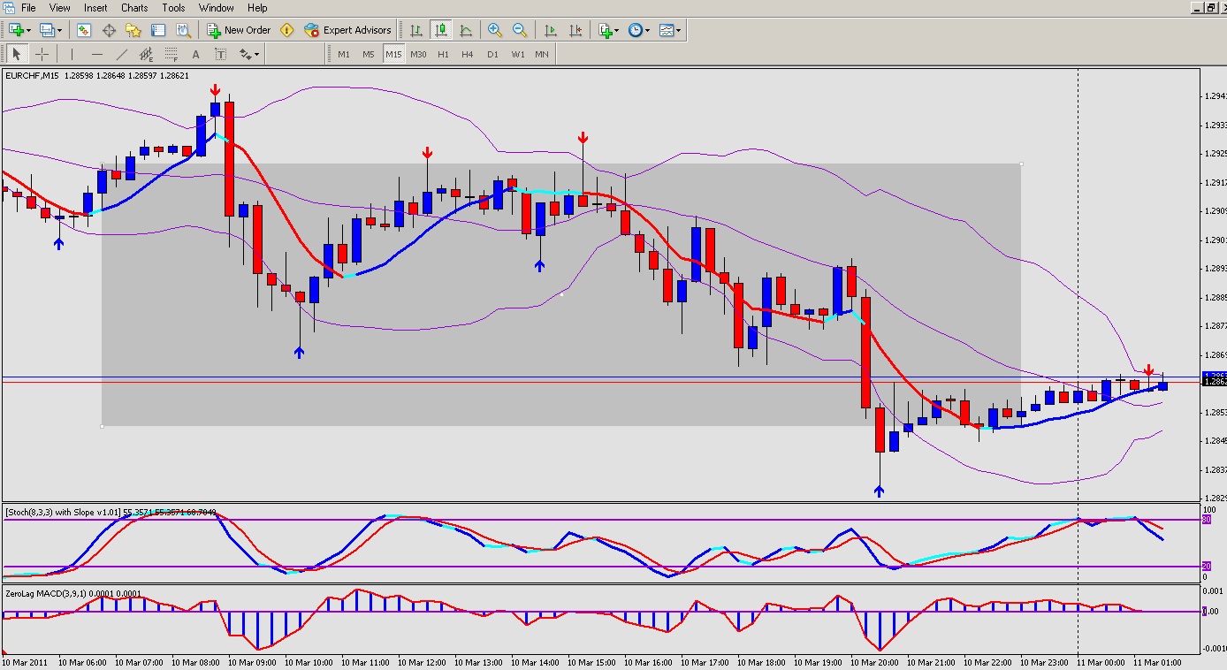Expand the Profiles dropdown arrow
Image resolution: width=1227 pixels, height=670 pixels.
click(x=58, y=30)
